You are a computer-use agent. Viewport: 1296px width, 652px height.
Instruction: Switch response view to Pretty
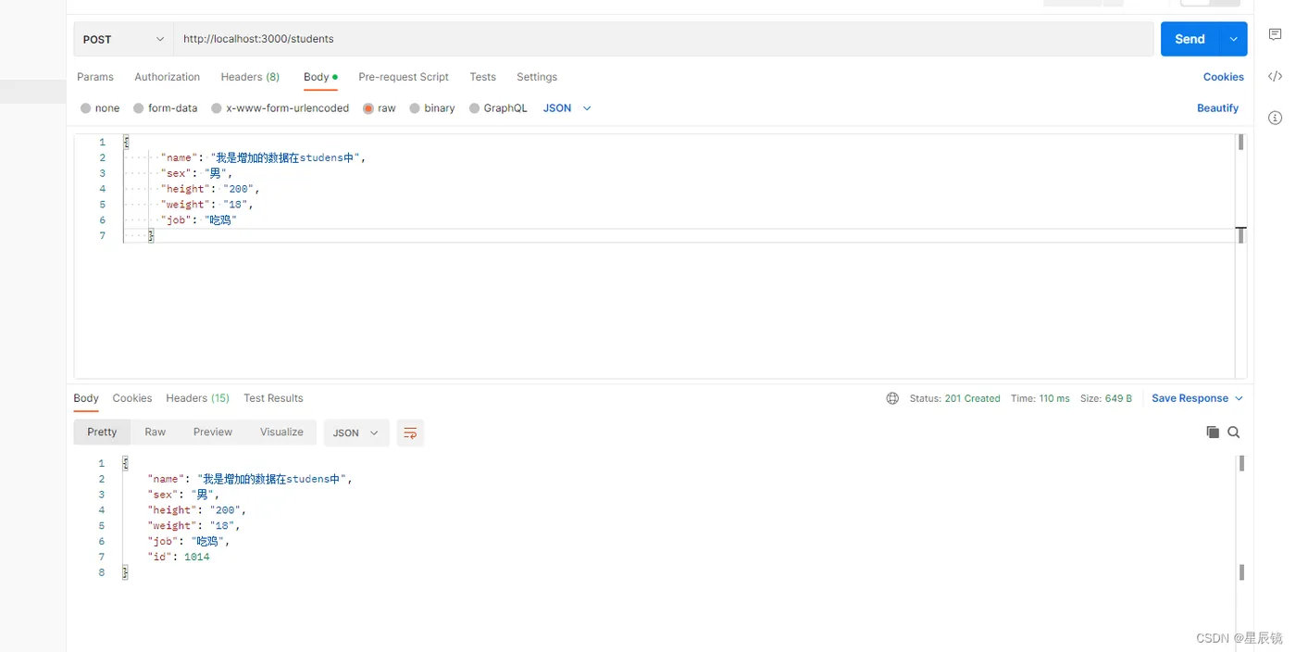click(x=102, y=433)
